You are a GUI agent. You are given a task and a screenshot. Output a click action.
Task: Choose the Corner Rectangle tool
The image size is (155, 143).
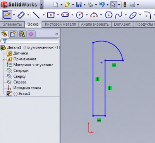coord(51,15)
